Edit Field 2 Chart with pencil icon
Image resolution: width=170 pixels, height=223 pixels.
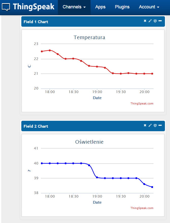(150, 125)
